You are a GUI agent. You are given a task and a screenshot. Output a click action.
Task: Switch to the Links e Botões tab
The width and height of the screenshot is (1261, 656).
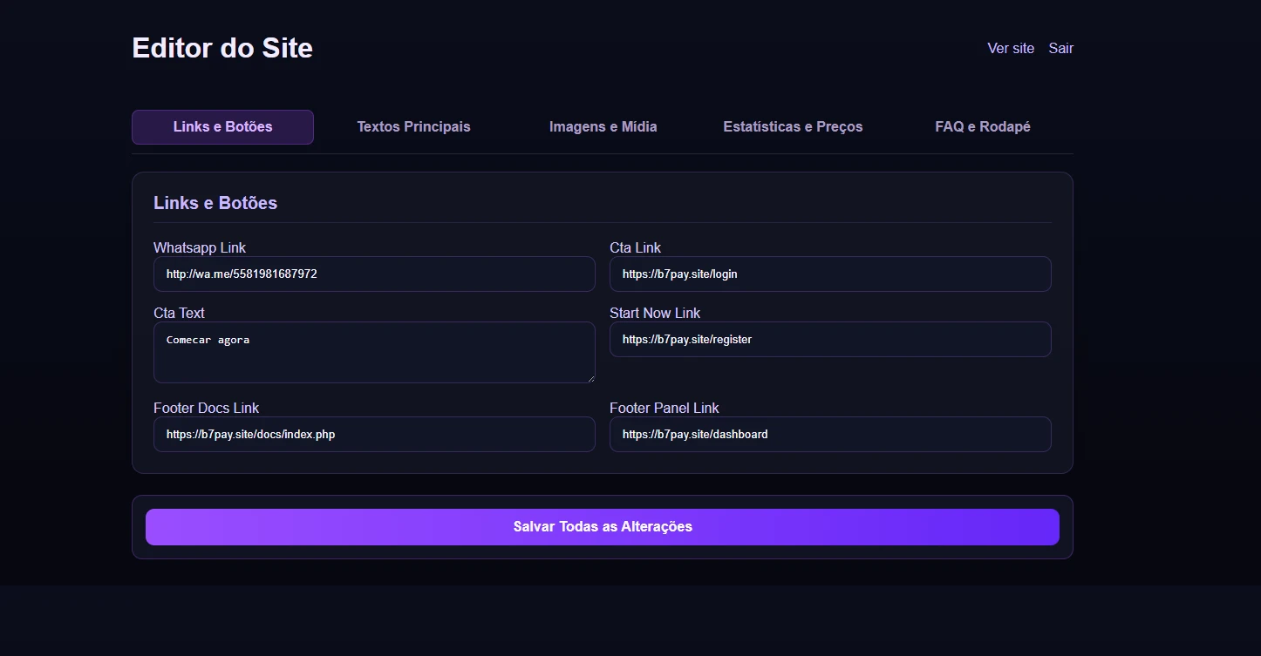[222, 127]
